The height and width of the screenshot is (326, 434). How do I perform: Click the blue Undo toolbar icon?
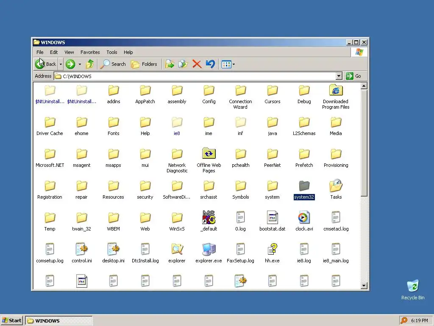point(210,64)
